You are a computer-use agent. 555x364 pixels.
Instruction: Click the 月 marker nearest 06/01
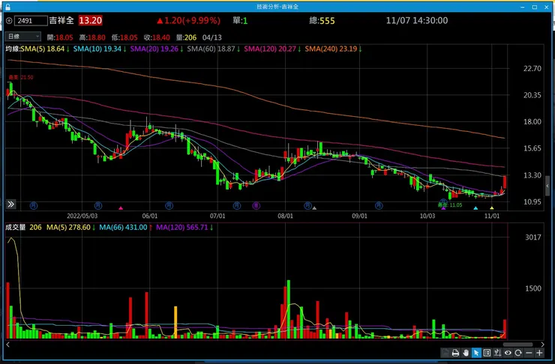(x=169, y=205)
